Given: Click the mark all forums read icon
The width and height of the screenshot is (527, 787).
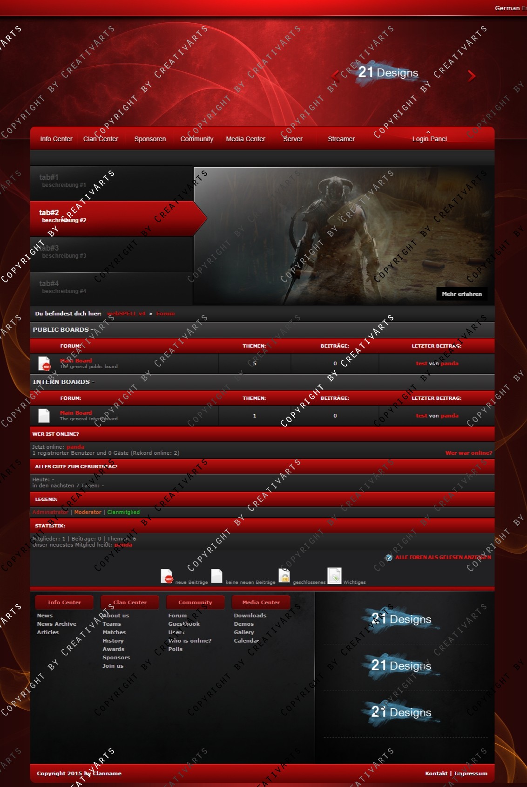Looking at the screenshot, I should tap(389, 557).
